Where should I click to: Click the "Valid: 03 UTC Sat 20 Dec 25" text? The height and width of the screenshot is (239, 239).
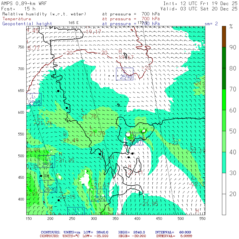(199, 9)
